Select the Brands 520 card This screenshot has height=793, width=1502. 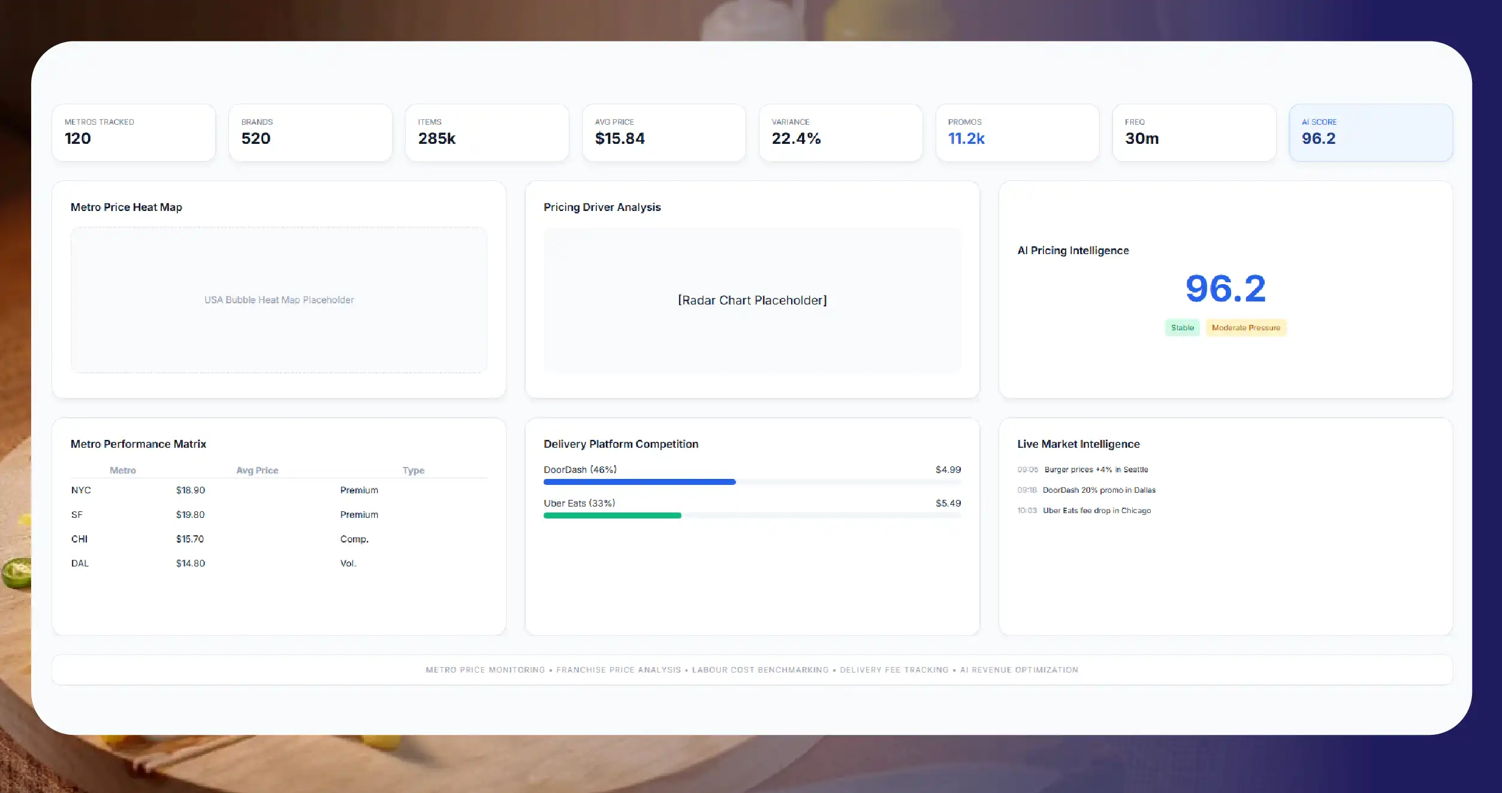point(310,132)
